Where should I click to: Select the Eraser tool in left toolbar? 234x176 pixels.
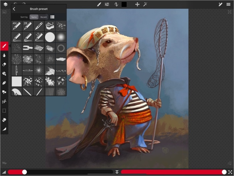click(x=4, y=64)
